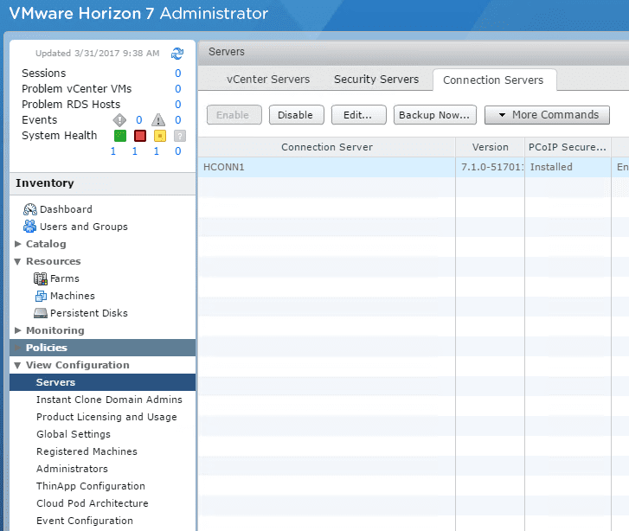The height and width of the screenshot is (531, 629).
Task: Open Global Settings in View Configuration
Action: [x=74, y=434]
